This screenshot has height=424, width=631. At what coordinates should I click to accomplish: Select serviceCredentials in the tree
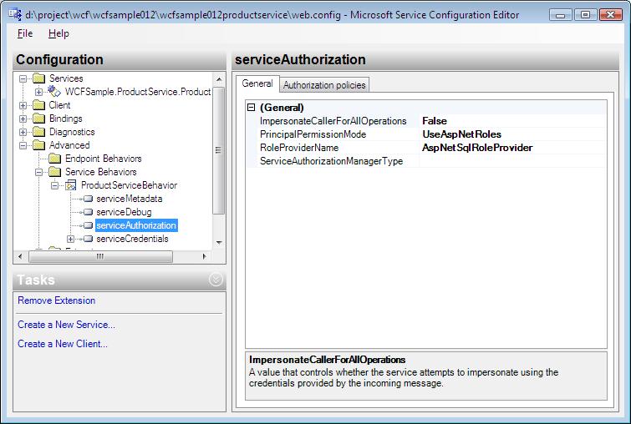(132, 239)
